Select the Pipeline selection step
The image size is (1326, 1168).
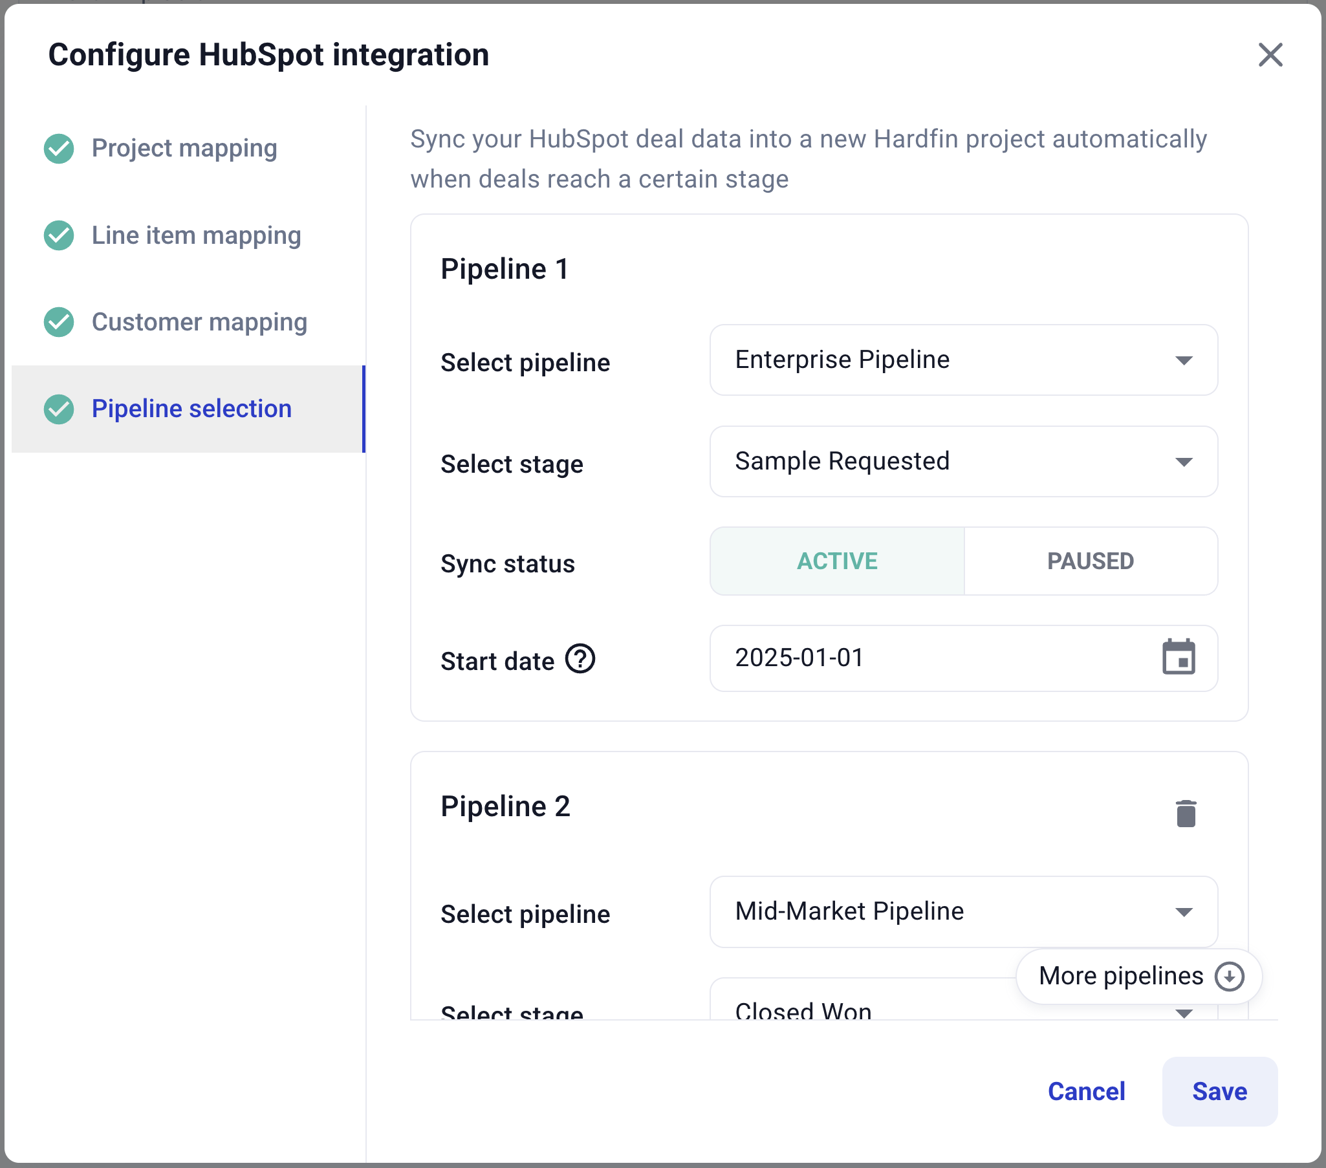pos(188,409)
